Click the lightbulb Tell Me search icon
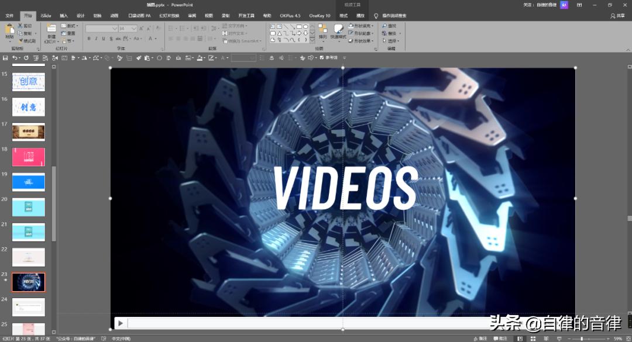The image size is (632, 342). point(376,16)
